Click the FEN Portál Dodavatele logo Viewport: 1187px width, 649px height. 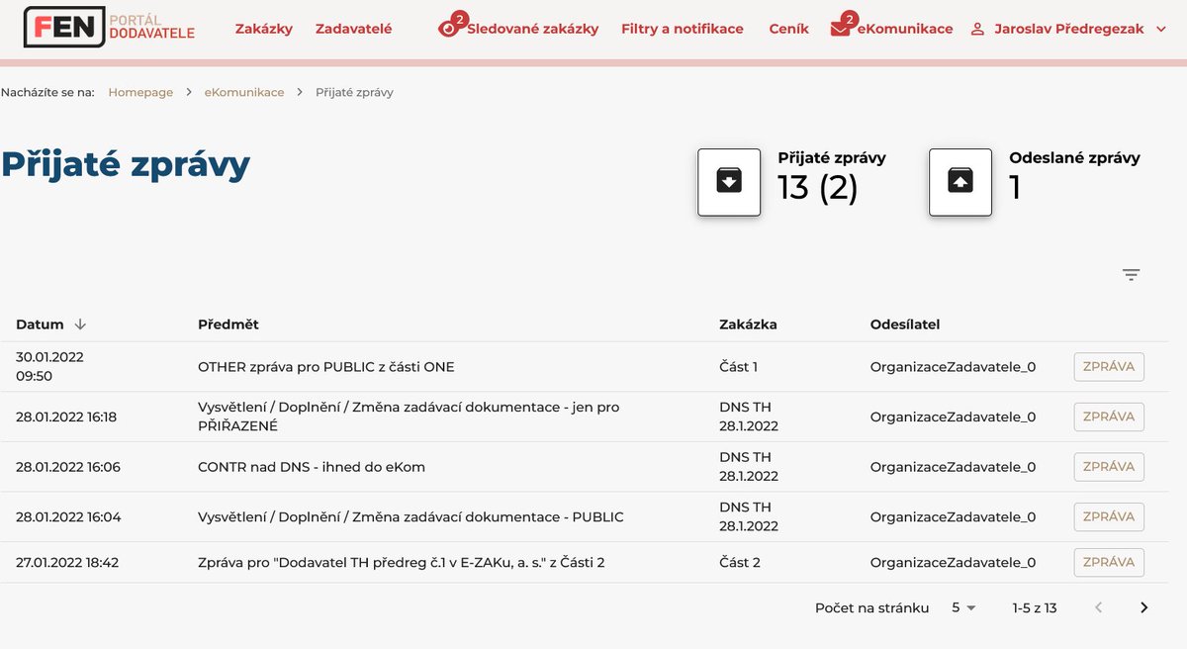tap(110, 28)
